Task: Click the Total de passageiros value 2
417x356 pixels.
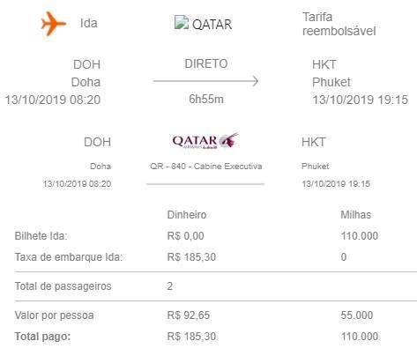Action: [170, 286]
